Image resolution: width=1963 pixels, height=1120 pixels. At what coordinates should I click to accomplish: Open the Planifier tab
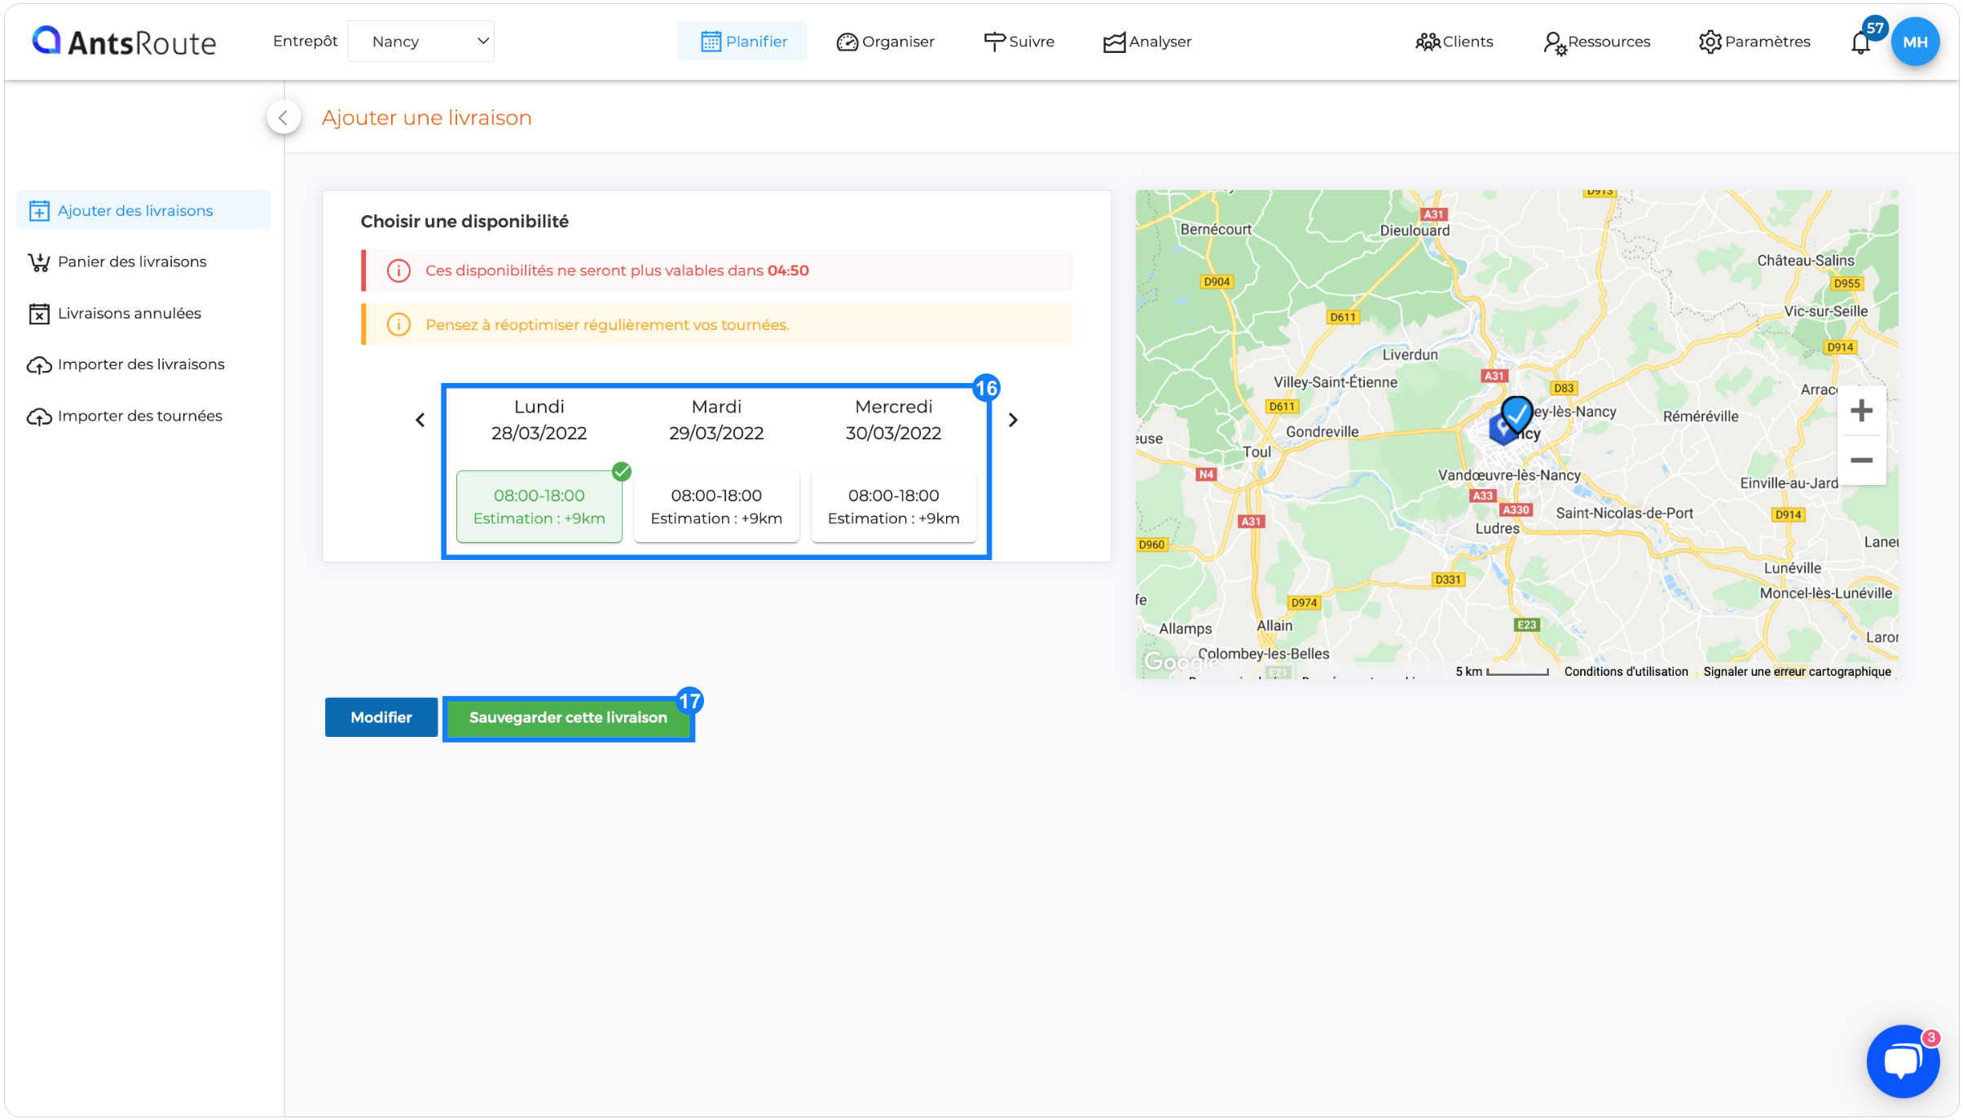(x=742, y=42)
